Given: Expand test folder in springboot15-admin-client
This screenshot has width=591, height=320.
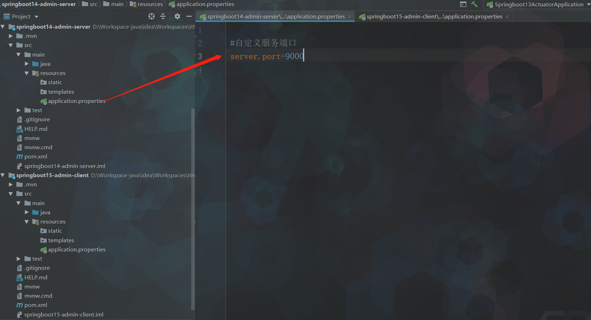Looking at the screenshot, I should [x=18, y=259].
